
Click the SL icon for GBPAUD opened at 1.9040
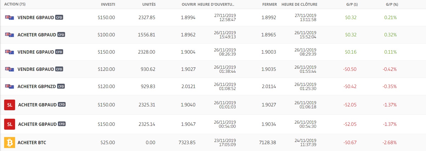pyautogui.click(x=10, y=105)
